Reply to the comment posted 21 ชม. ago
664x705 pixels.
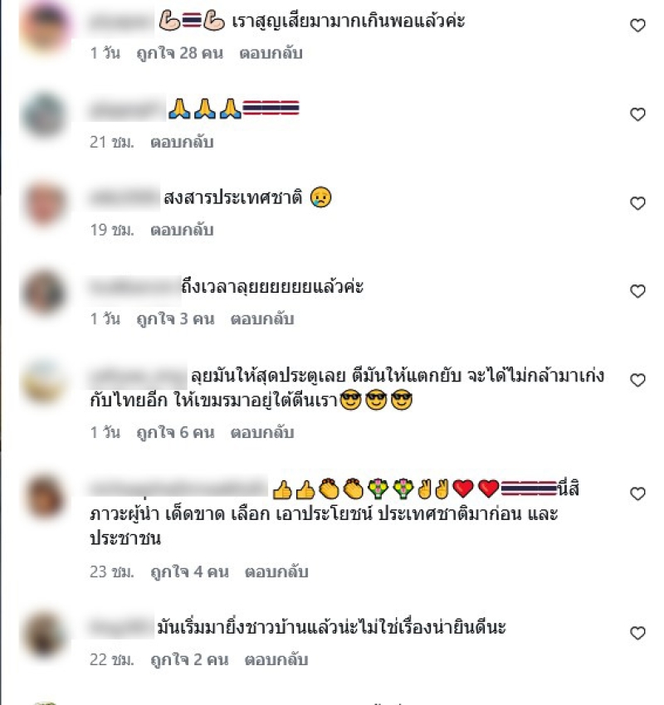pos(182,142)
